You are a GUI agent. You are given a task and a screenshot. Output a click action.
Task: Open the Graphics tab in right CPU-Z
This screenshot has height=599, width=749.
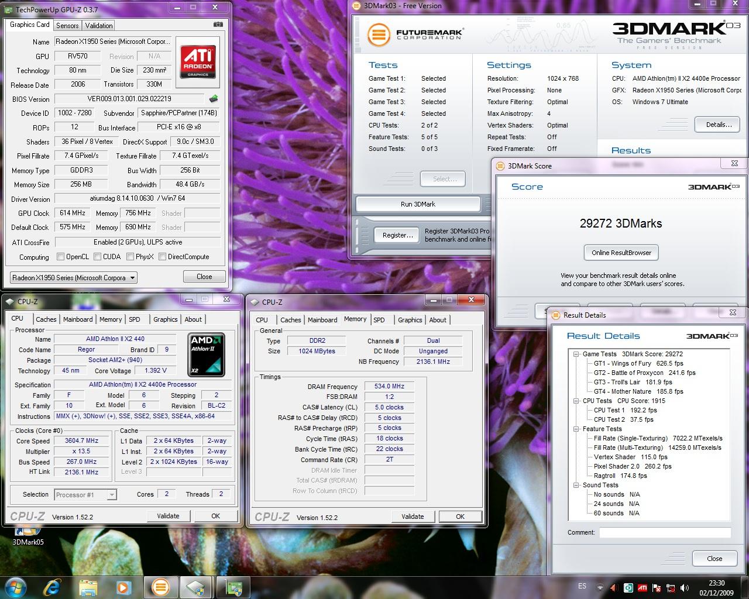[x=410, y=320]
